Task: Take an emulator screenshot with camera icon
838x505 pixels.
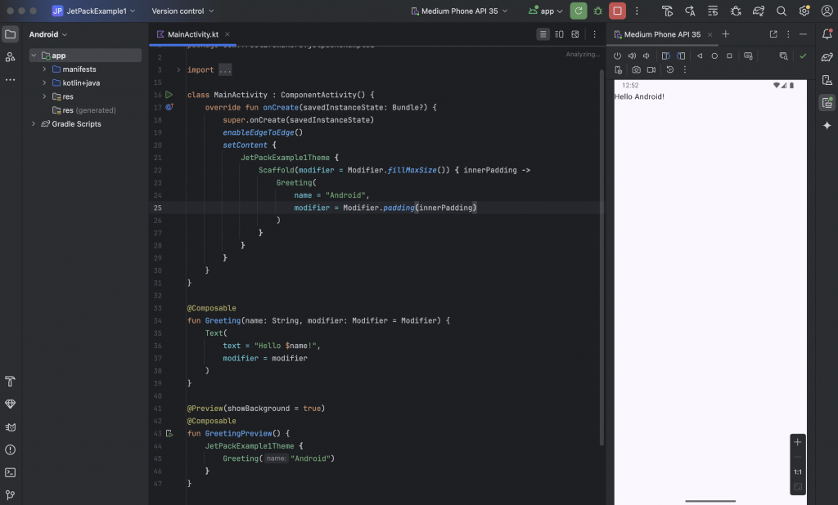Action: [636, 70]
